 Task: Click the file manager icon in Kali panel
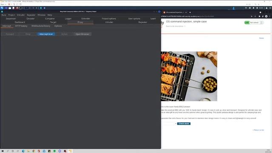pos(10,8)
